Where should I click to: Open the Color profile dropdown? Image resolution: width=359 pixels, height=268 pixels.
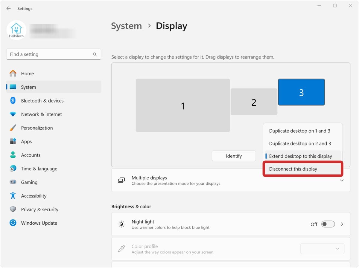(x=322, y=249)
